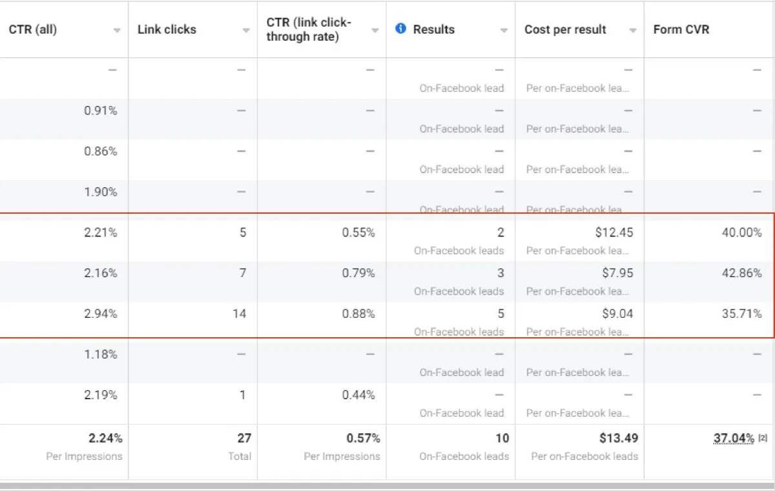This screenshot has height=491, width=775.
Task: Expand the Link clicks column dropdown arrow
Action: [x=246, y=30]
